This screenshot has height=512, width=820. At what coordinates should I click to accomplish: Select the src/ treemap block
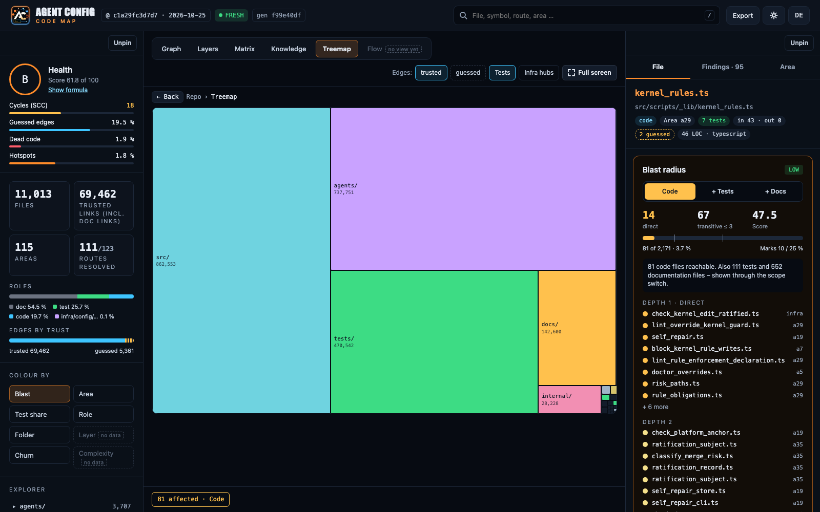pyautogui.click(x=241, y=261)
